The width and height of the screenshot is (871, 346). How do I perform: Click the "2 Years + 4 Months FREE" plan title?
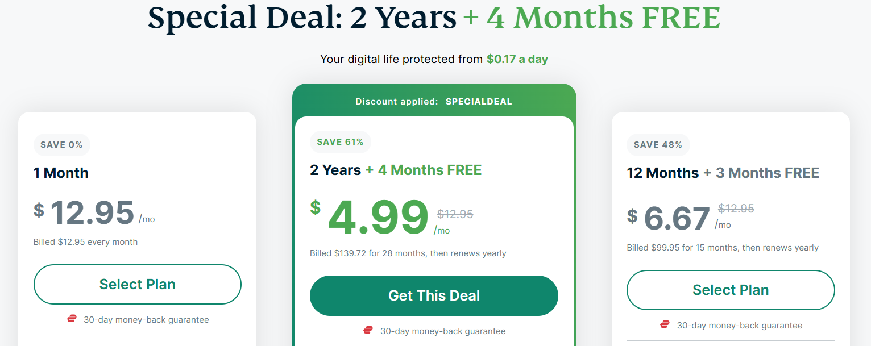pyautogui.click(x=396, y=170)
